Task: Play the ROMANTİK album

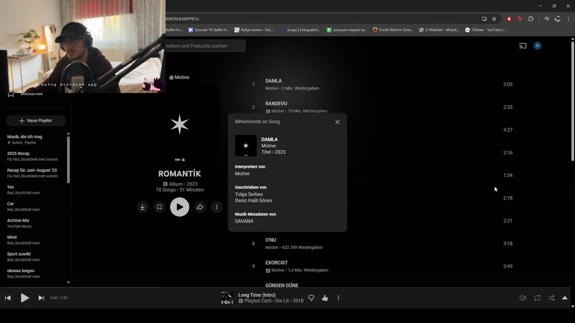Action: (180, 207)
